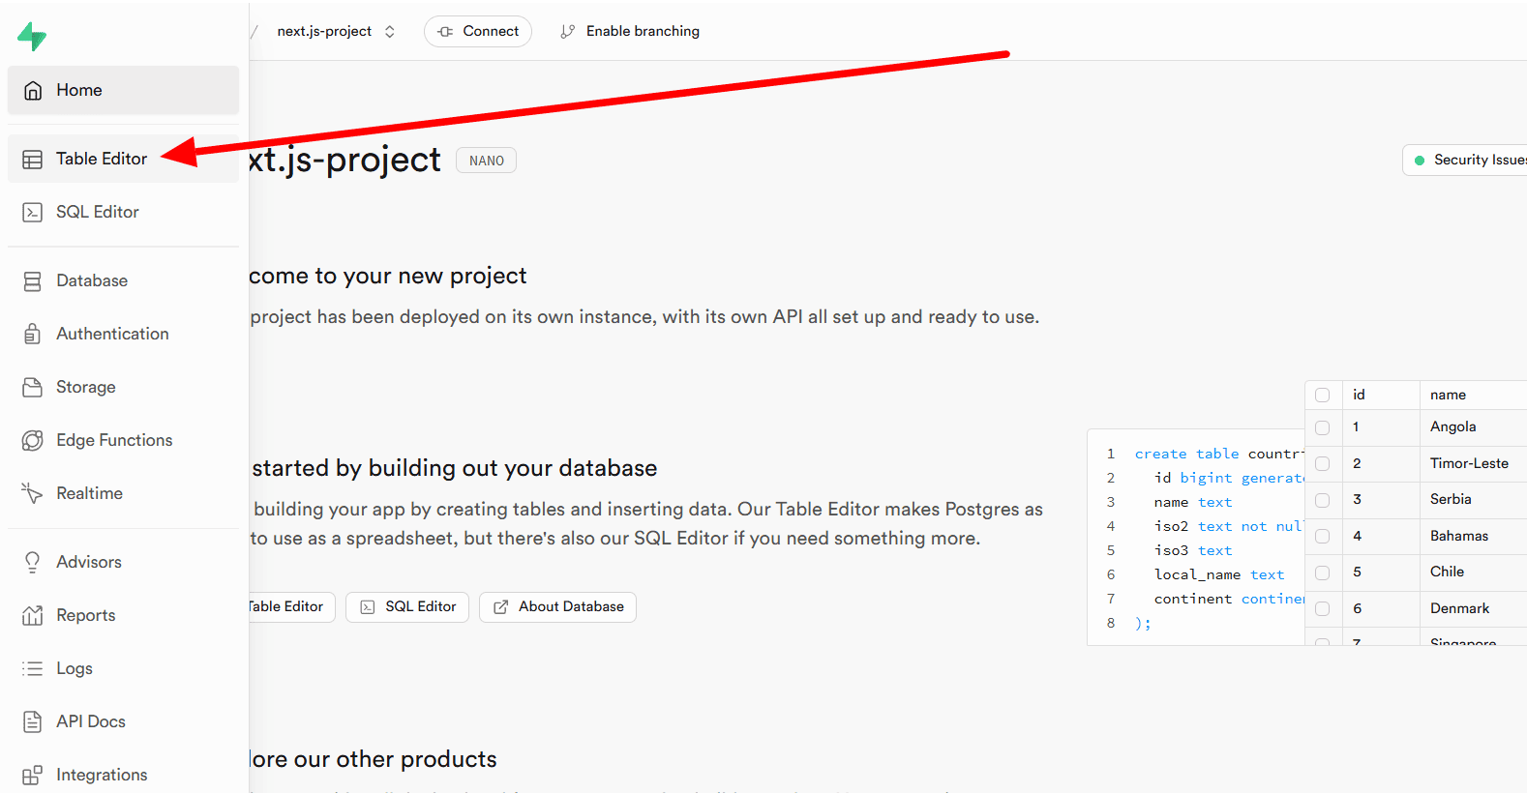Screen dimensions: 1527x793
Task: Click the Logs list icon
Action: tap(33, 668)
